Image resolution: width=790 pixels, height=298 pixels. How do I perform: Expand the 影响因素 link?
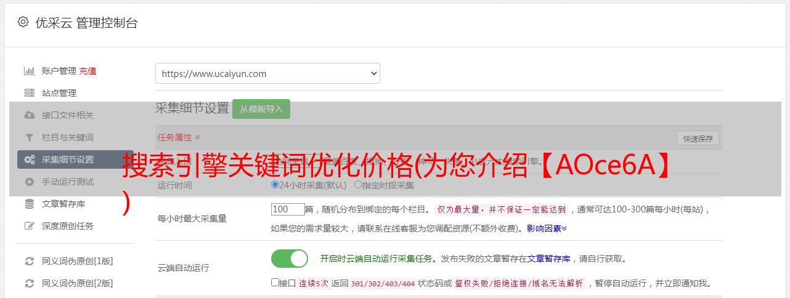tap(547, 228)
